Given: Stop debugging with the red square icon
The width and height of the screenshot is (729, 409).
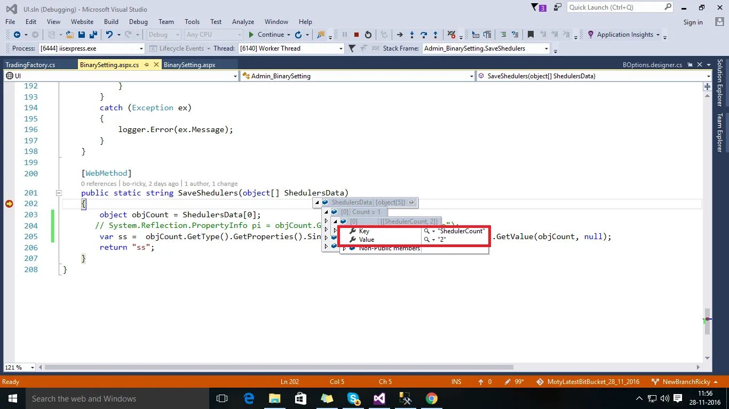Looking at the screenshot, I should (x=357, y=35).
